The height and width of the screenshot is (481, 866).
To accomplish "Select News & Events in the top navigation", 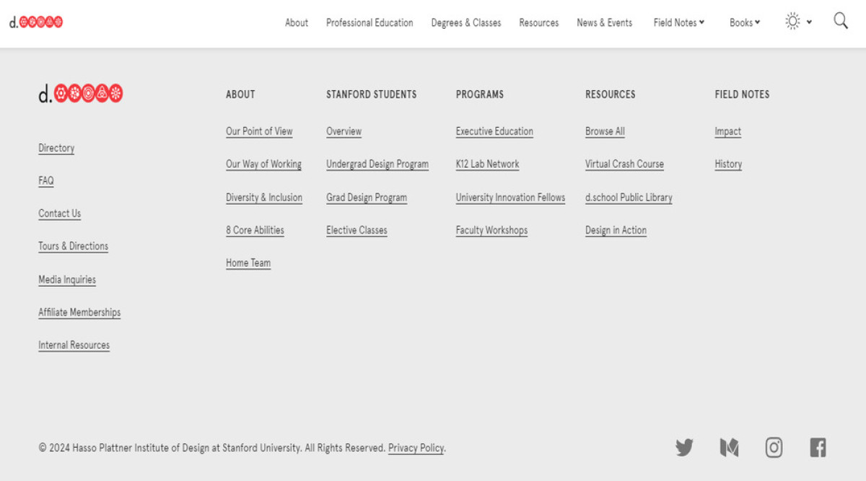I will coord(604,22).
